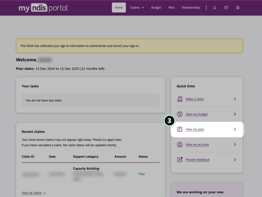
Task: Click the Recent claims heading
Action: [x=33, y=131]
